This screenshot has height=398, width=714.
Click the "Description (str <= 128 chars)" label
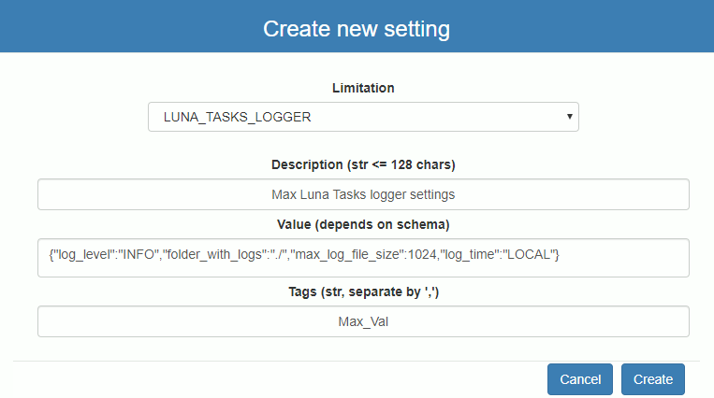pyautogui.click(x=363, y=164)
